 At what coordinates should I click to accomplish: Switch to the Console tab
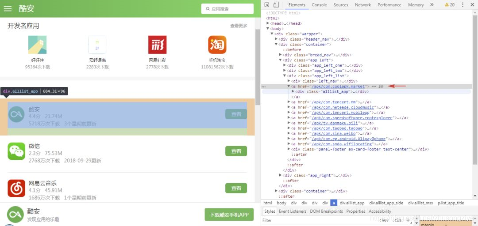point(319,4)
